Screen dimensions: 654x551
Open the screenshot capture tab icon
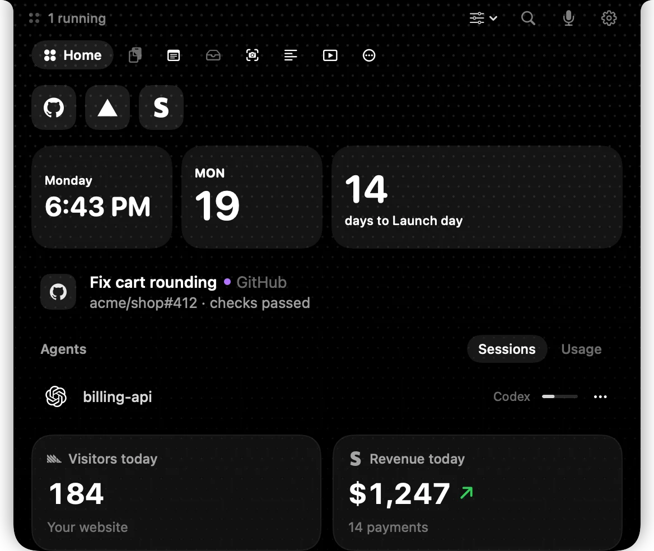[x=253, y=55]
